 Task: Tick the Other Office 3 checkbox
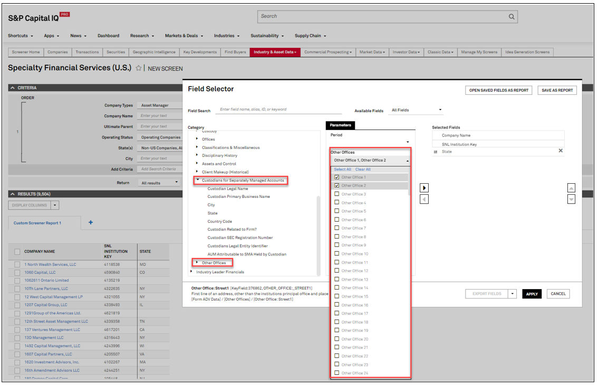[337, 194]
